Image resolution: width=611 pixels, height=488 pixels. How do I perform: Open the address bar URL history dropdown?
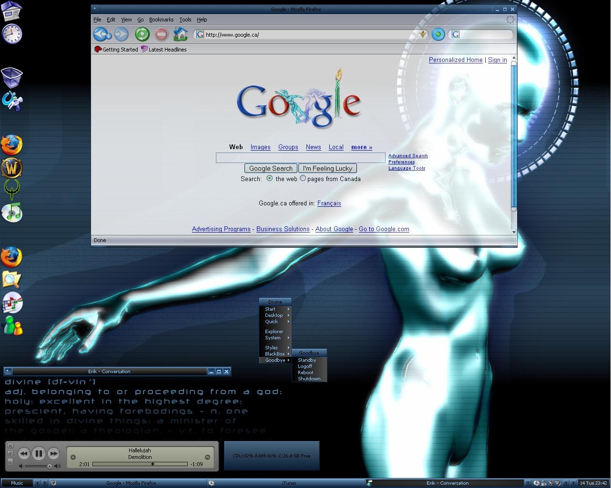pos(422,34)
